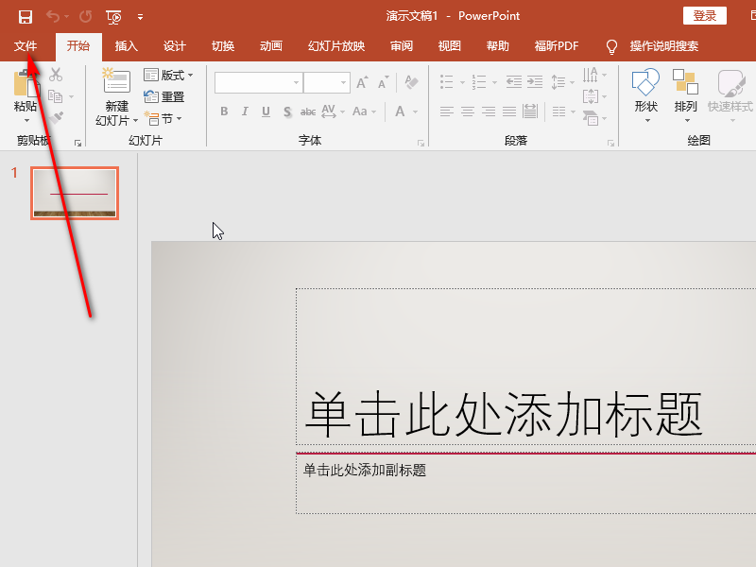Toggle bullet list formatting
This screenshot has width=756, height=567.
tap(447, 82)
